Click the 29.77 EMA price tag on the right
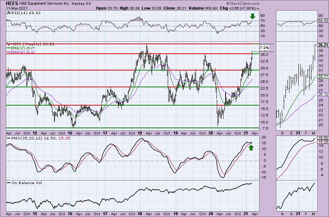Screen dimensions: 329x217 (323, 76)
